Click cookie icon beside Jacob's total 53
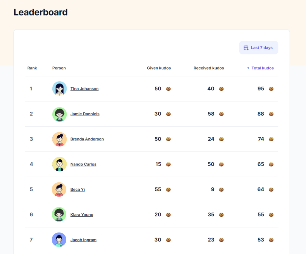The image size is (306, 254). (271, 240)
